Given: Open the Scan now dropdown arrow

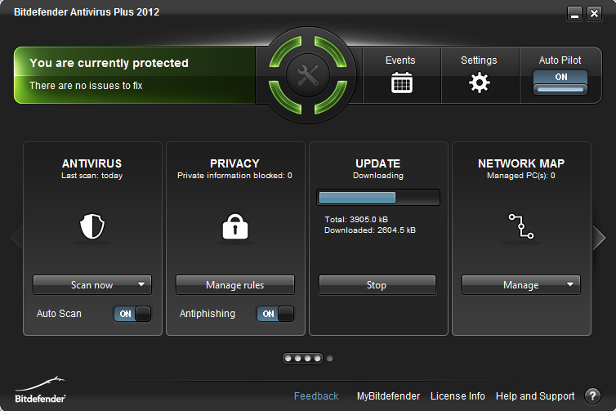Looking at the screenshot, I should (x=141, y=284).
